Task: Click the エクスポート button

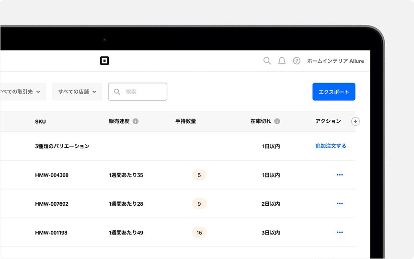Action: (333, 92)
